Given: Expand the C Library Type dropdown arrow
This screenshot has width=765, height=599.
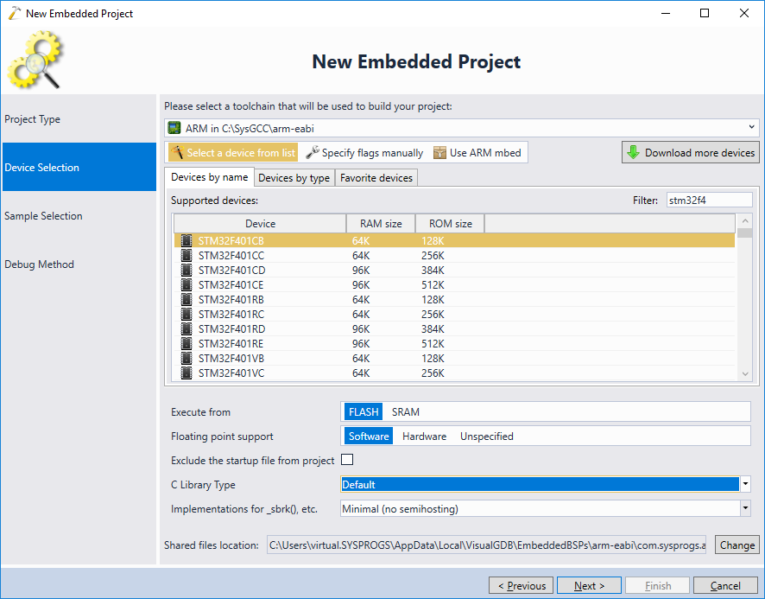Looking at the screenshot, I should point(745,484).
